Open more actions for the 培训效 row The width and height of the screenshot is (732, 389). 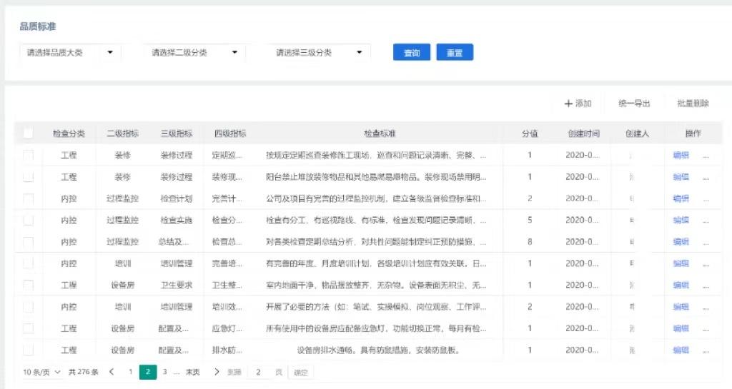coord(706,308)
